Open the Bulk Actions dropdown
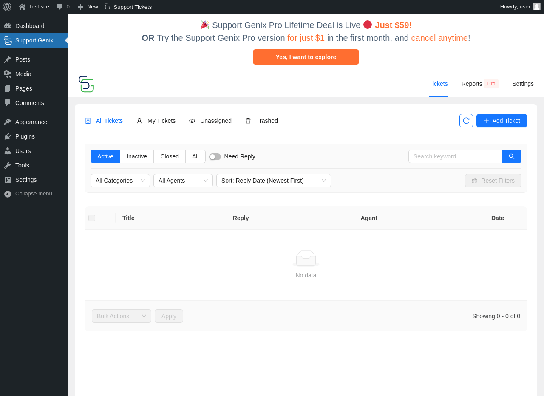544x396 pixels. click(x=122, y=316)
